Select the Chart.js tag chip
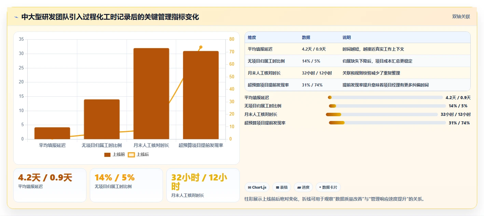This screenshot has width=484, height=216. click(x=257, y=187)
